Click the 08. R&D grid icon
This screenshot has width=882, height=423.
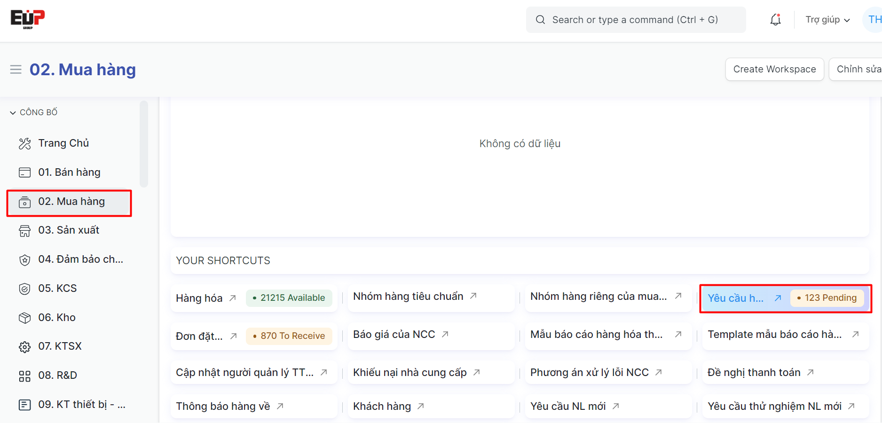25,376
